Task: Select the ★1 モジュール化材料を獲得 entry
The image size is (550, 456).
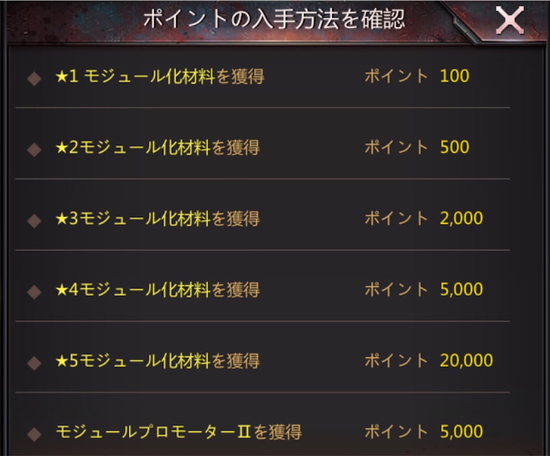Action: pos(161,76)
